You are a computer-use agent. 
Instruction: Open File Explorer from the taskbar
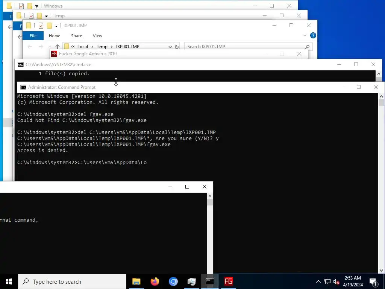click(x=136, y=281)
